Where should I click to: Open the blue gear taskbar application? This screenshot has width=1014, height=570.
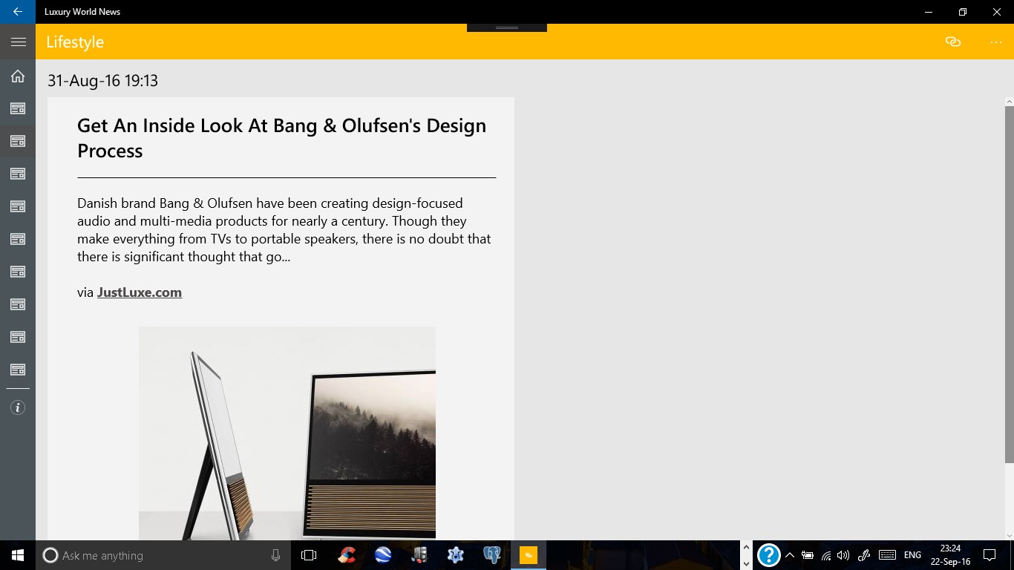(x=456, y=555)
